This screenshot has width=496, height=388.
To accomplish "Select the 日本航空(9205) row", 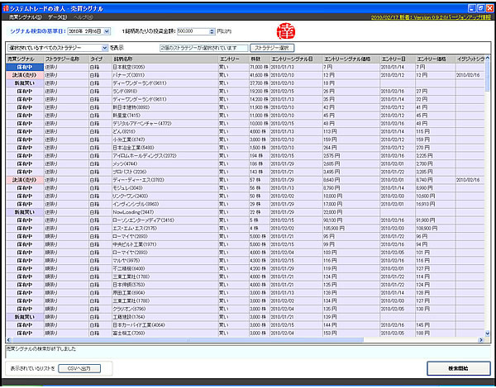I will click(x=246, y=67).
